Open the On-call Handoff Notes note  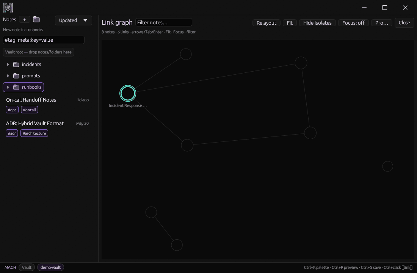click(31, 100)
